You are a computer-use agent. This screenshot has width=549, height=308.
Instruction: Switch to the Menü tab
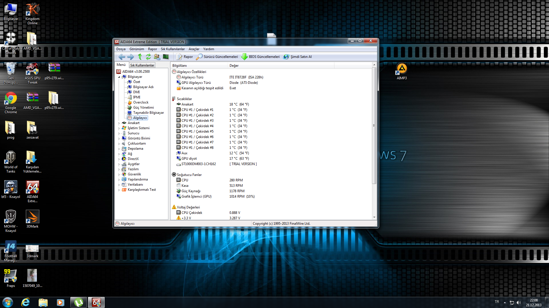121,65
